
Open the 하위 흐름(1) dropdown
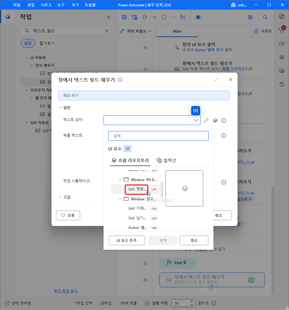(x=136, y=31)
